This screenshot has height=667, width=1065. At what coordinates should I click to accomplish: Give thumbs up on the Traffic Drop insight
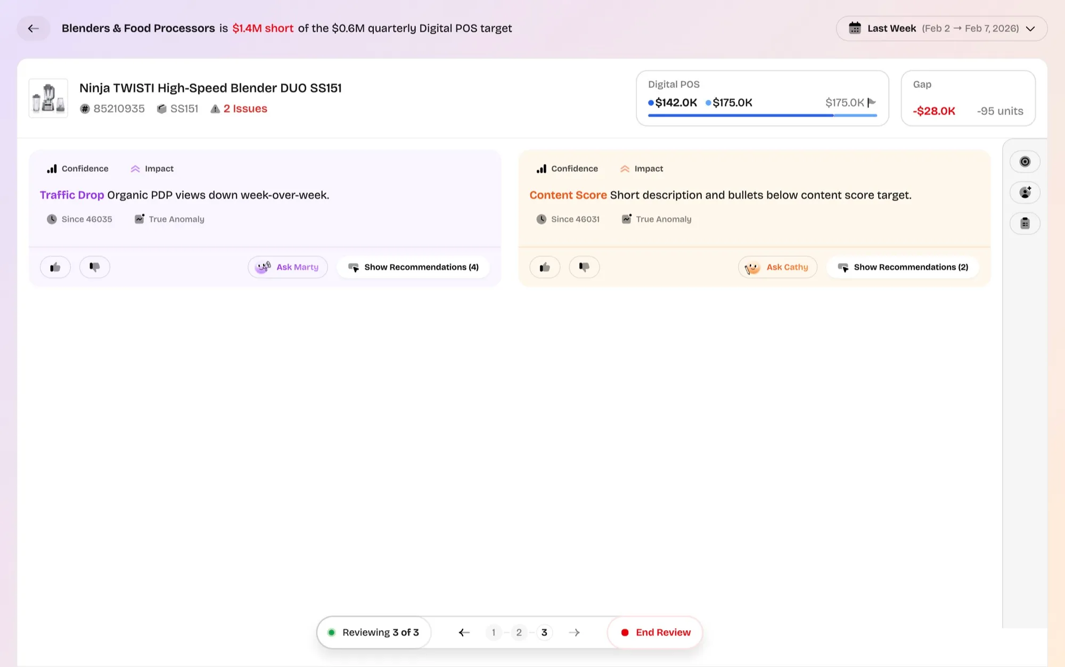(x=55, y=267)
